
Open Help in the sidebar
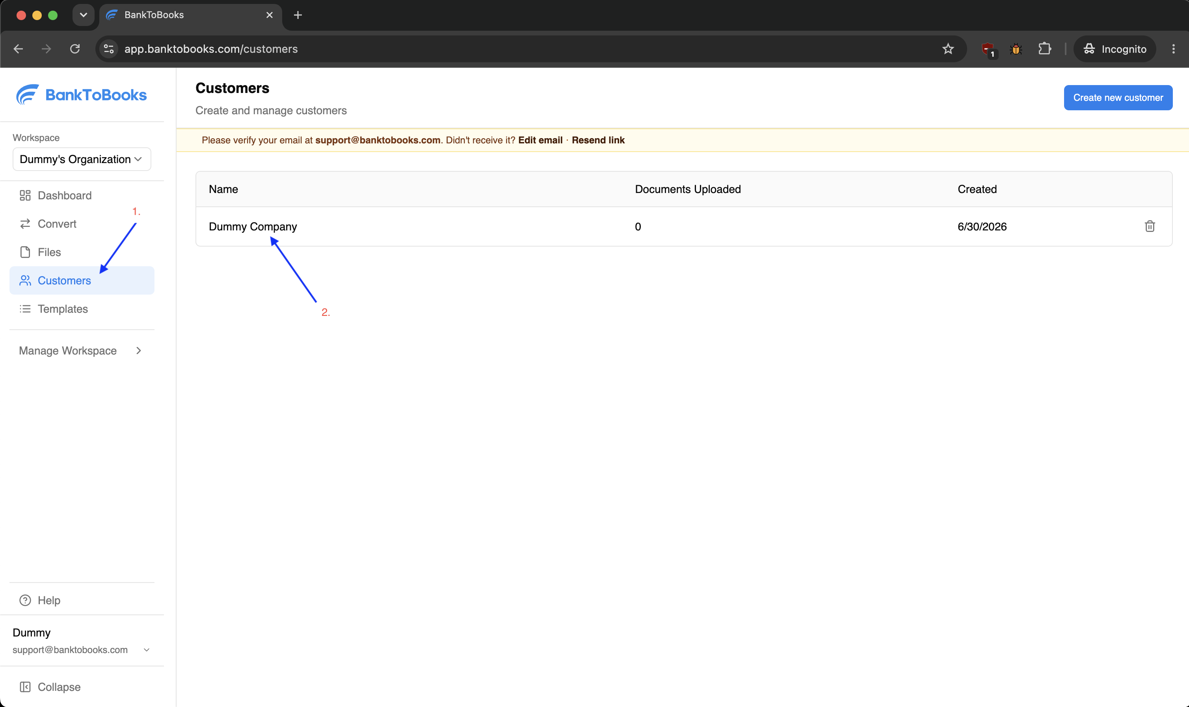pyautogui.click(x=82, y=600)
